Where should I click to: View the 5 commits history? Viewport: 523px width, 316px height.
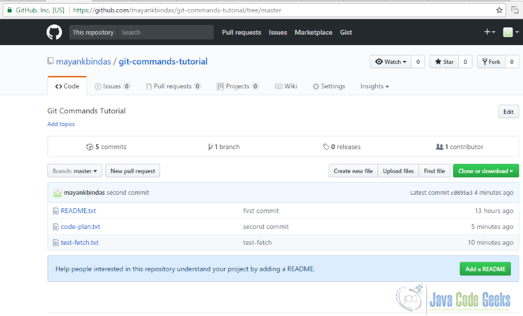(x=107, y=147)
